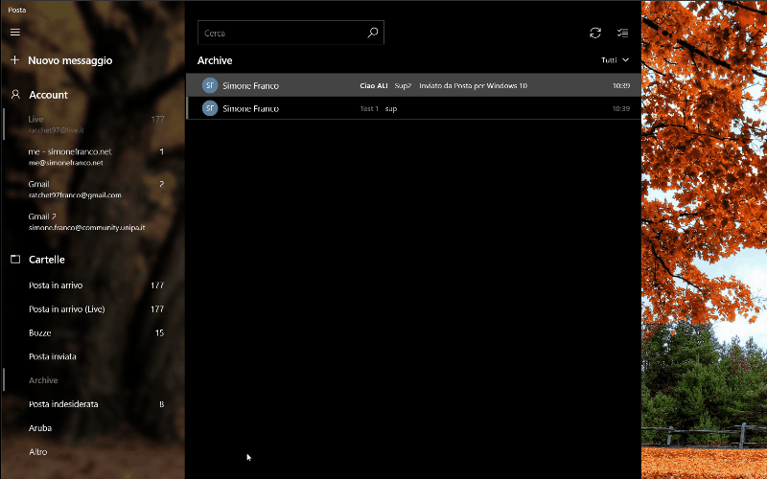Click SF avatar of Ciao ALI email
Viewport: 767px width, 479px height.
point(210,85)
